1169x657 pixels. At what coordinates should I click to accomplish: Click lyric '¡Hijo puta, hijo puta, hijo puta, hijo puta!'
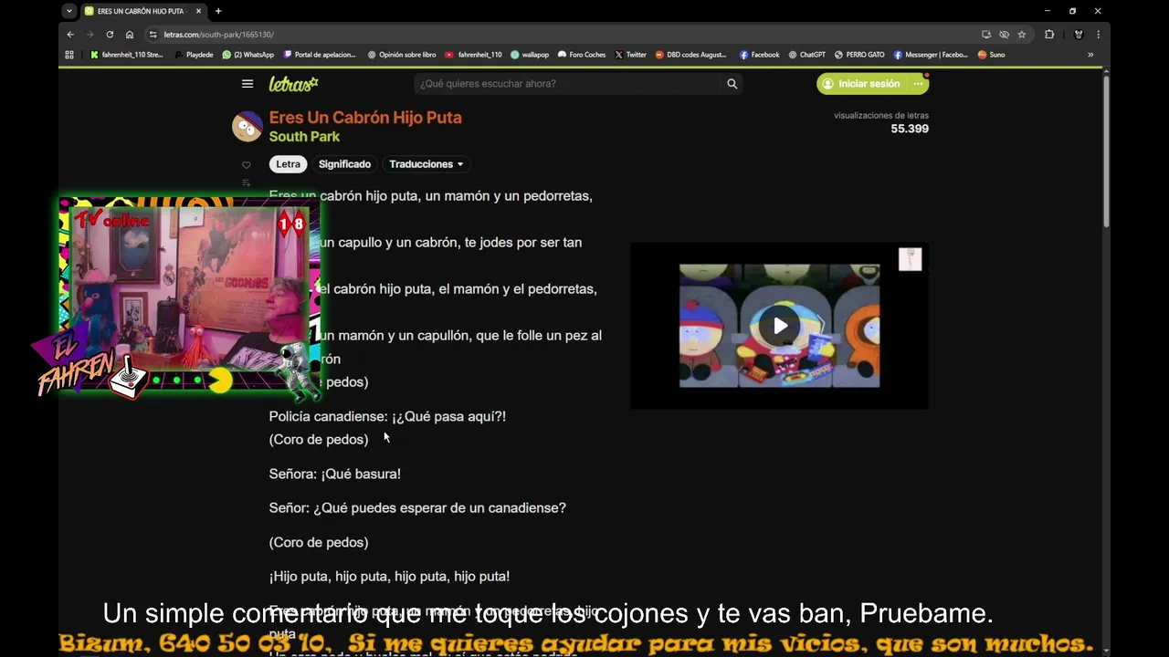click(x=389, y=577)
